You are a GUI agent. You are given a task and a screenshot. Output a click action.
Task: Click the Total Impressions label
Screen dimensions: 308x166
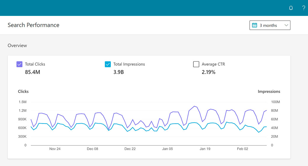(x=129, y=64)
